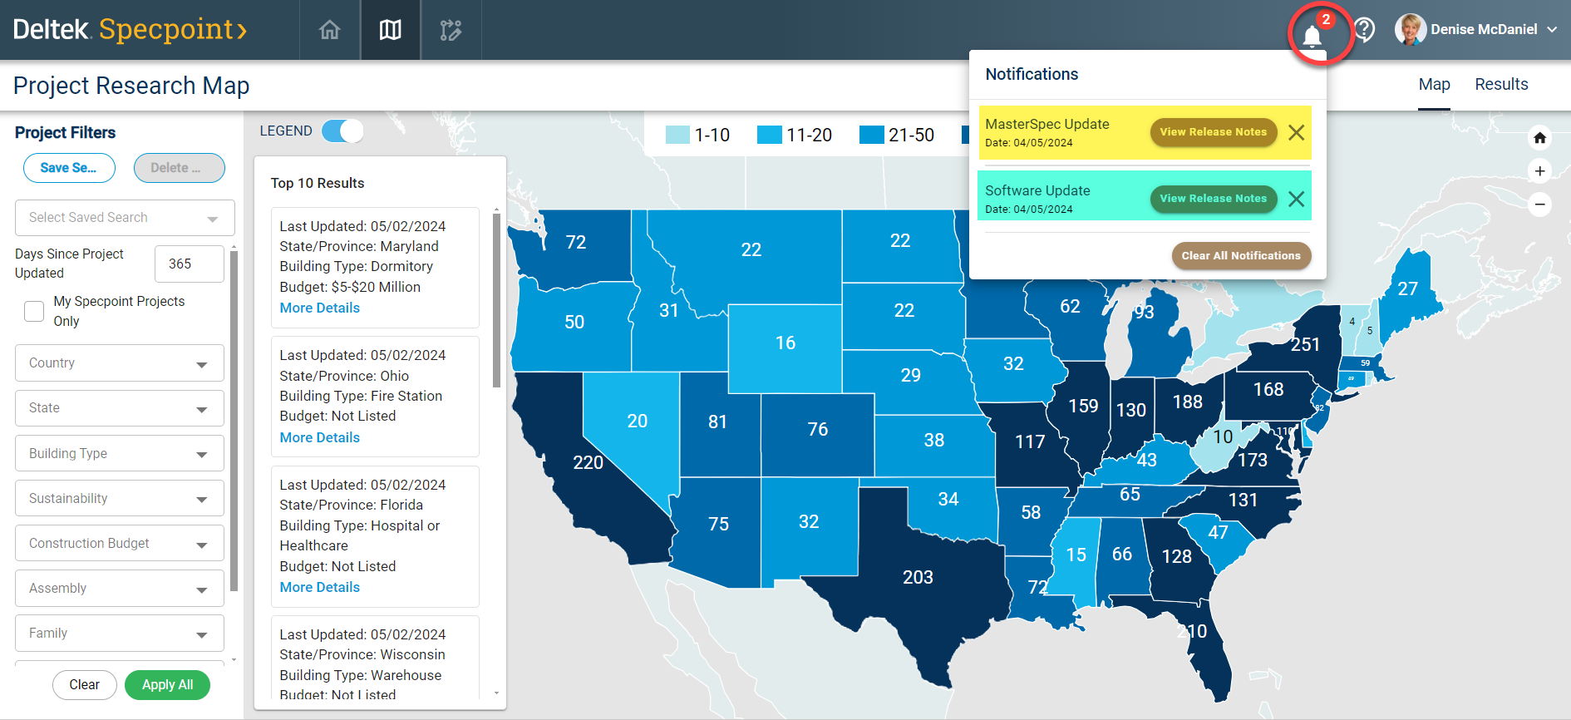Open More Details for Maryland project

(320, 308)
